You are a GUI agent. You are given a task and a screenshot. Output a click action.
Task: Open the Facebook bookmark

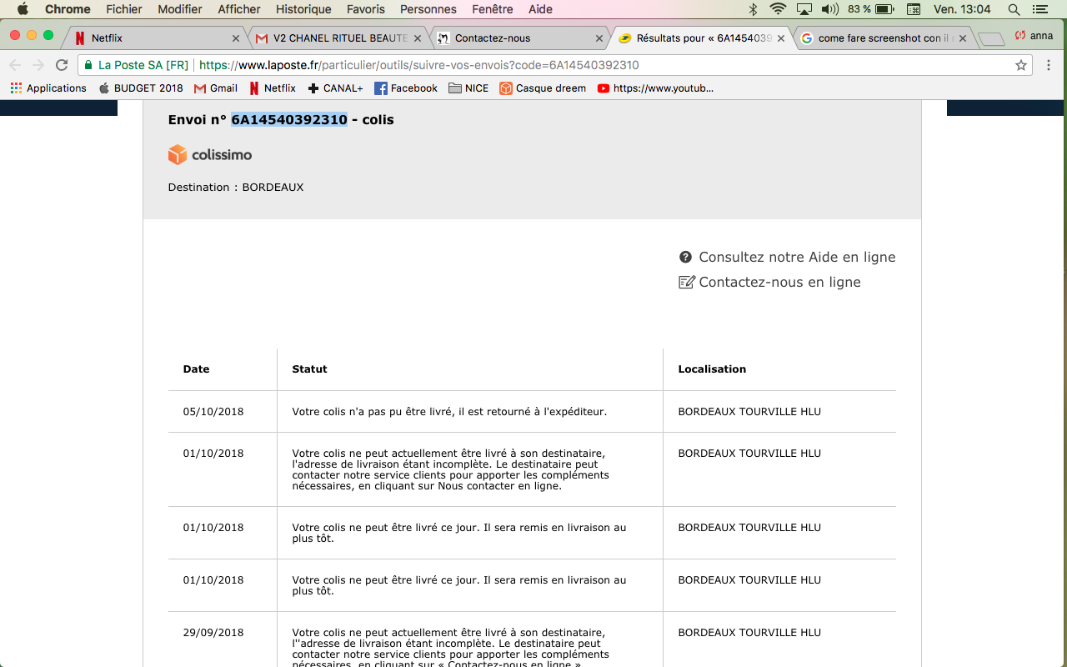click(x=406, y=88)
